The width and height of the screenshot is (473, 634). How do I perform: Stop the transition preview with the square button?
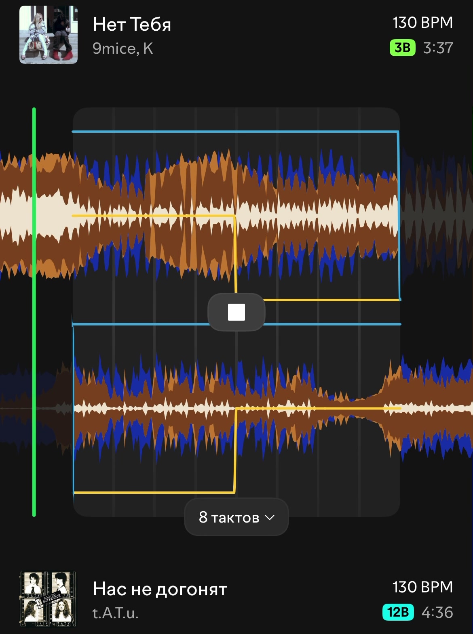point(236,312)
